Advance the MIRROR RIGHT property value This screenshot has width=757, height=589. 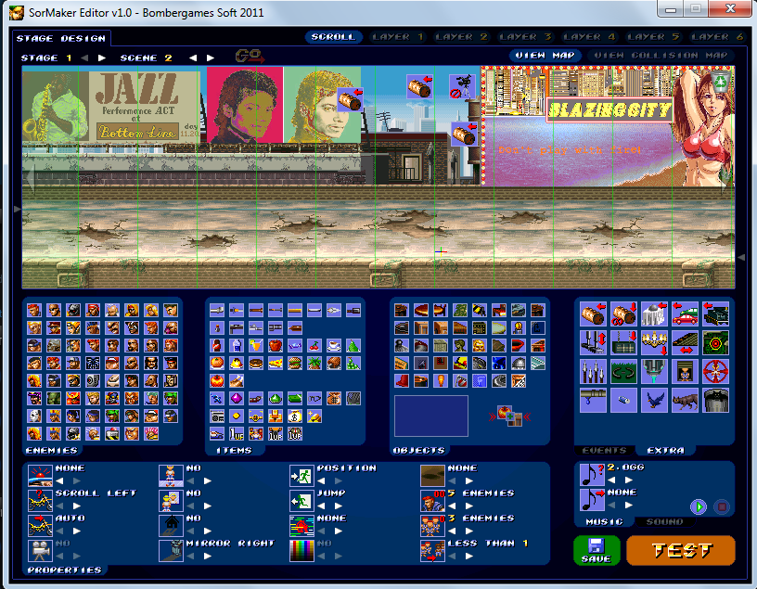point(208,557)
